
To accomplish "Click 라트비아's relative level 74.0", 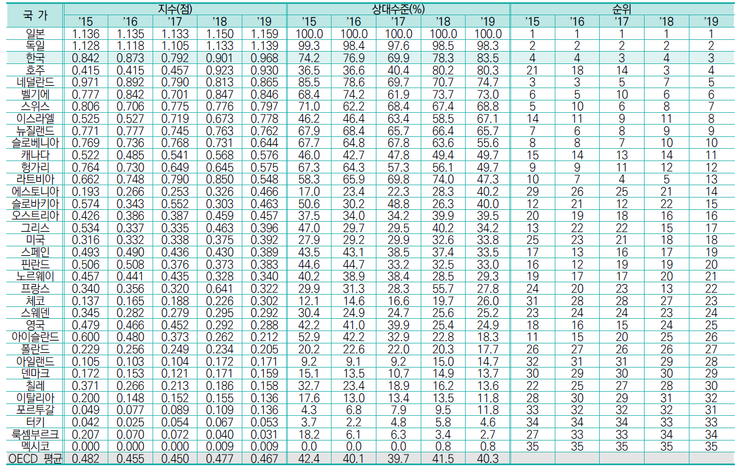I will [443, 179].
